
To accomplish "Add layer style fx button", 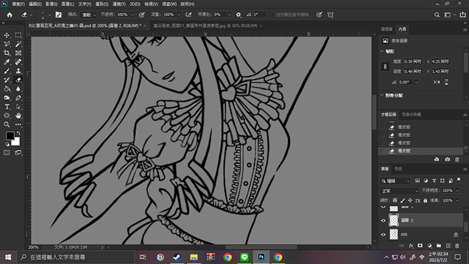I will pyautogui.click(x=411, y=246).
